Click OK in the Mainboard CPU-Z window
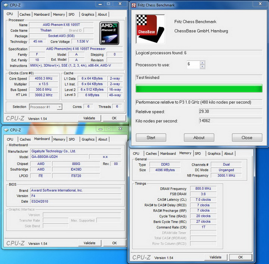 pos(114,243)
